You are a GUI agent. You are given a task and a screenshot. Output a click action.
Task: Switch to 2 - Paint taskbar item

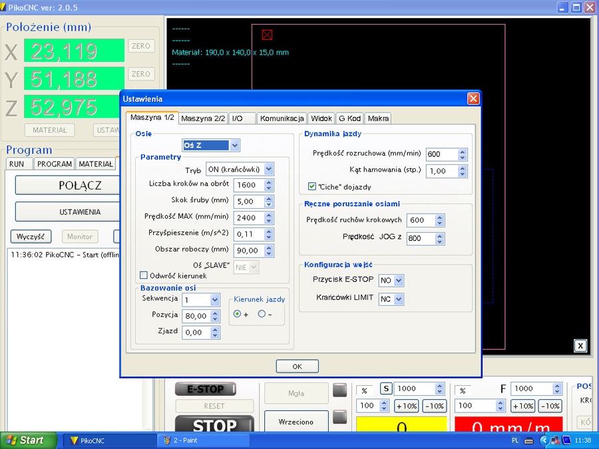204,440
